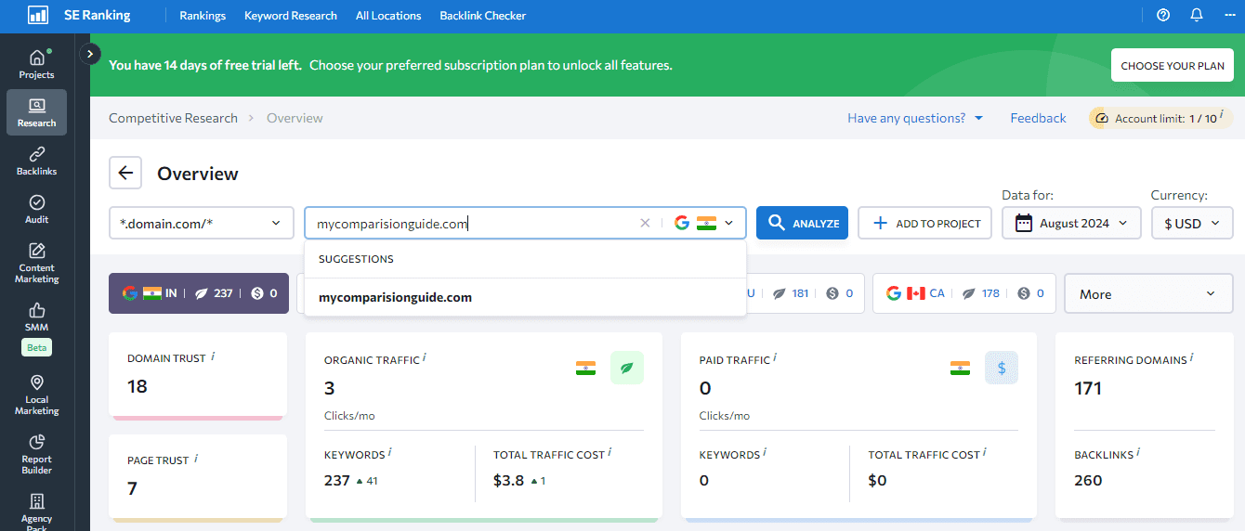1245x531 pixels.
Task: Click the Page Trust value 7
Action: [x=132, y=488]
